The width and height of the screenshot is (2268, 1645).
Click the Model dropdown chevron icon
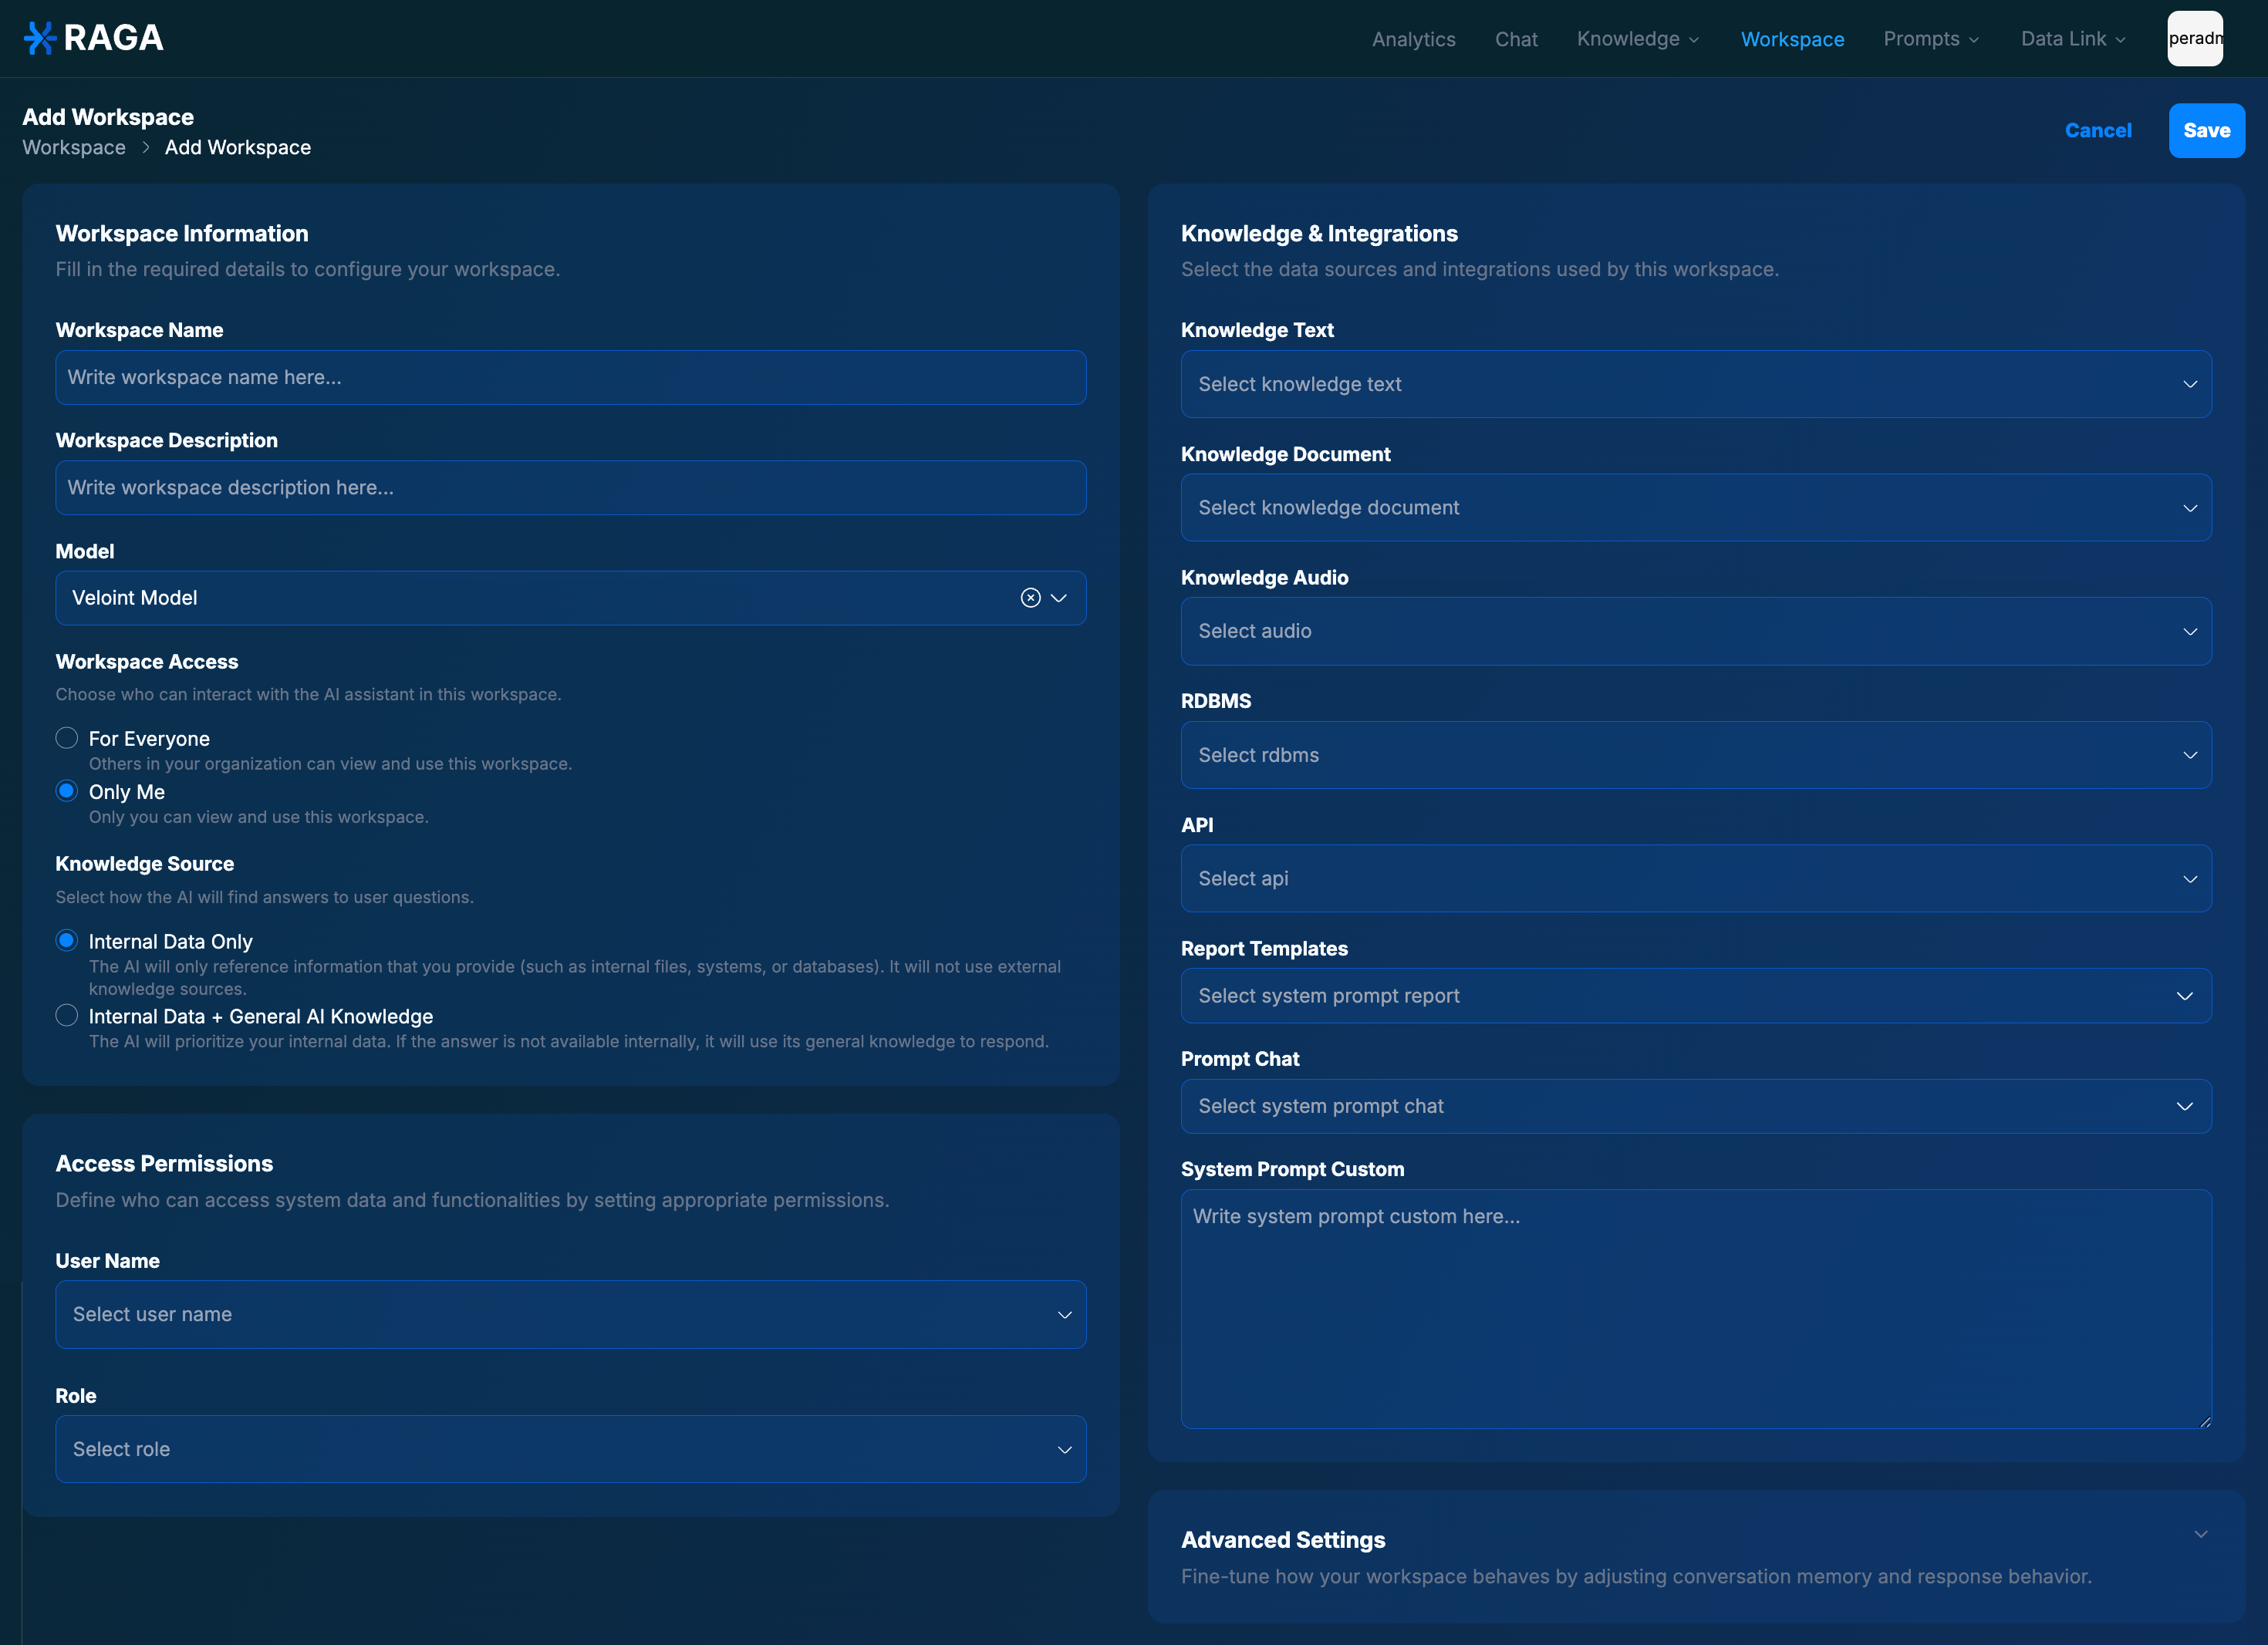tap(1059, 598)
